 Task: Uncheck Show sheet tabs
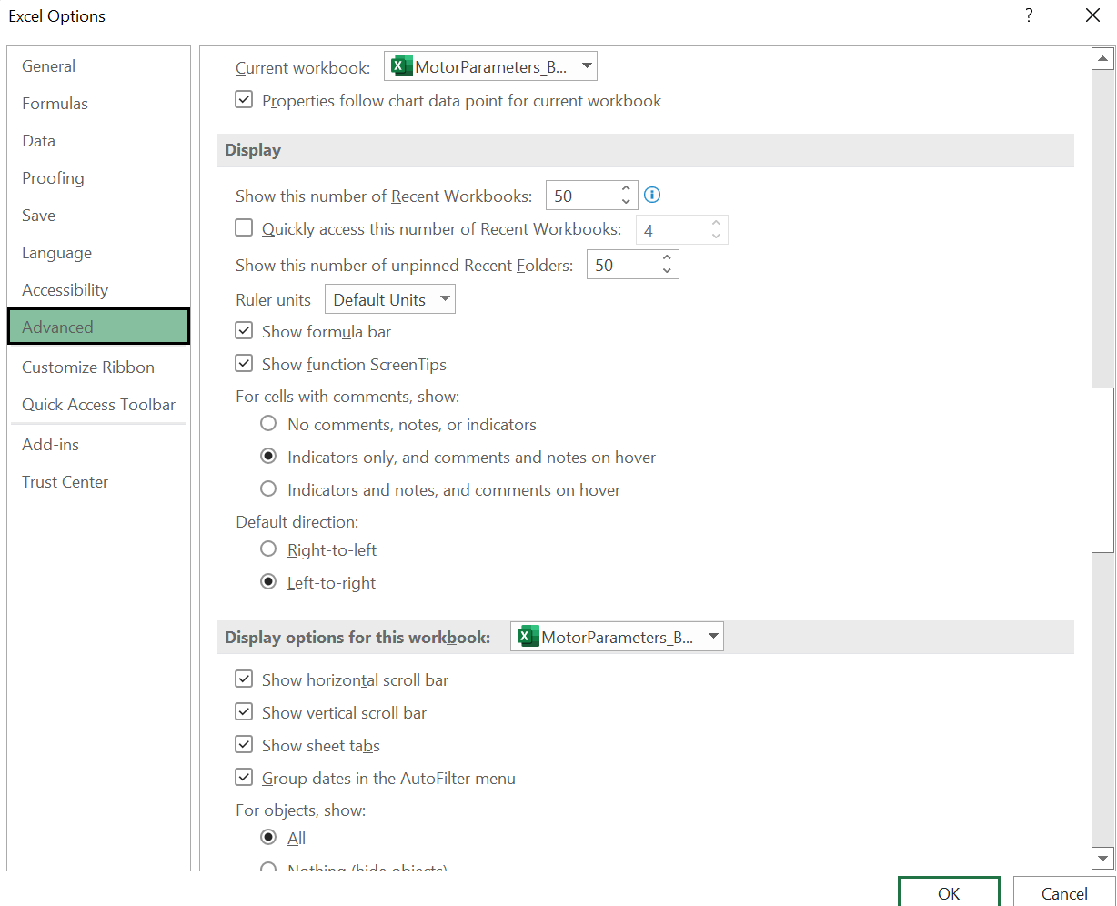[x=244, y=745]
